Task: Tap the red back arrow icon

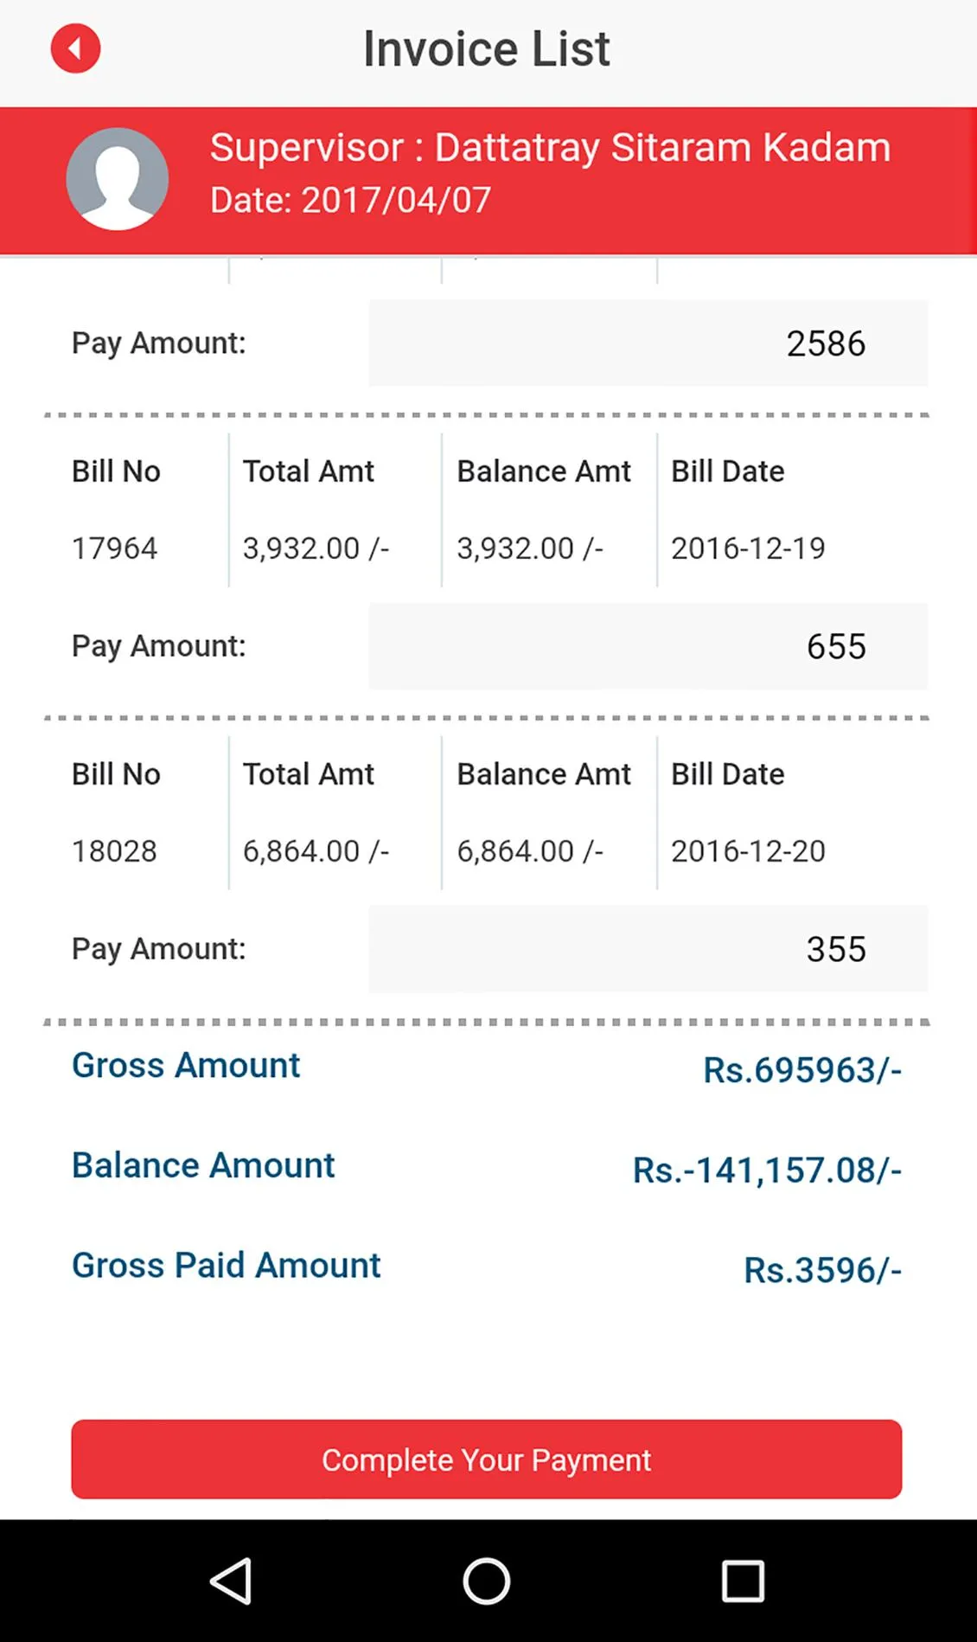Action: pyautogui.click(x=75, y=48)
